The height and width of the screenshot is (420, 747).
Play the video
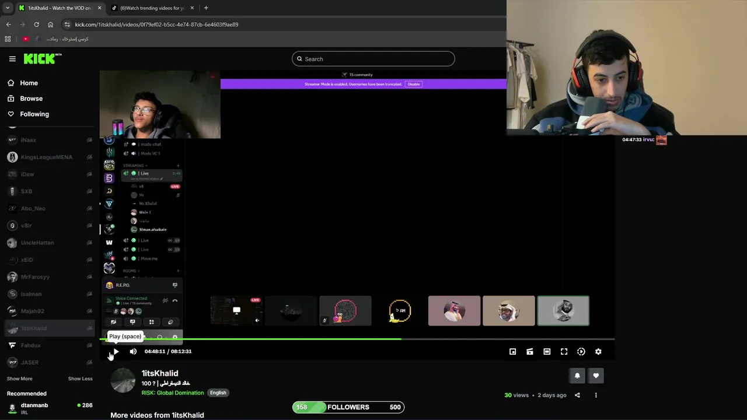(x=116, y=351)
